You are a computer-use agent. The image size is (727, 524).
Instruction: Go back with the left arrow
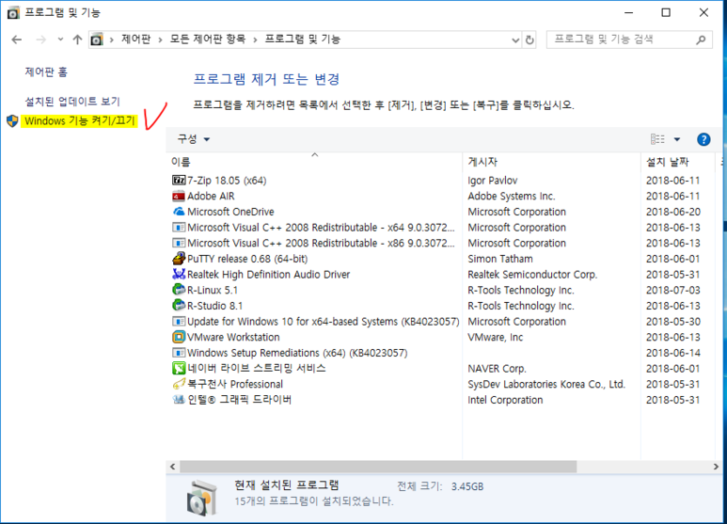pyautogui.click(x=17, y=40)
